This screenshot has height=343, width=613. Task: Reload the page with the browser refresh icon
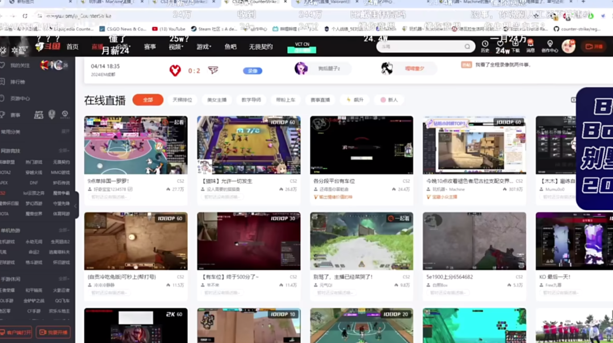[25, 16]
